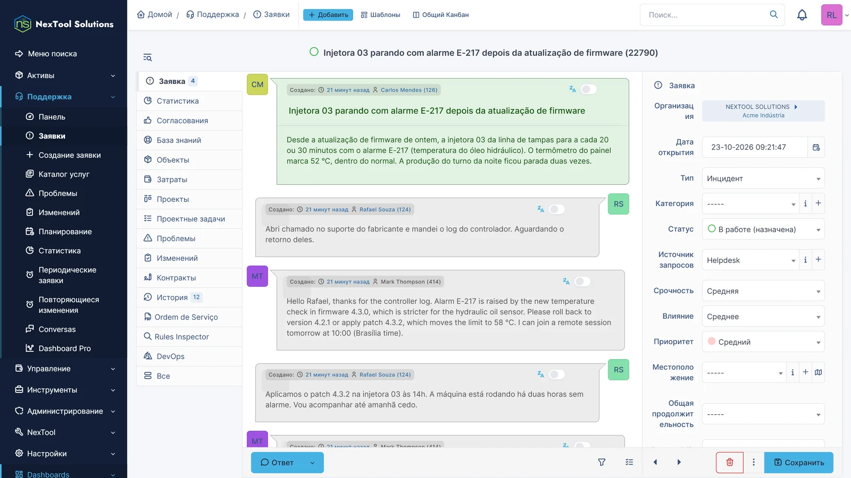Open the База знаний tab
The image size is (851, 478).
190,140
